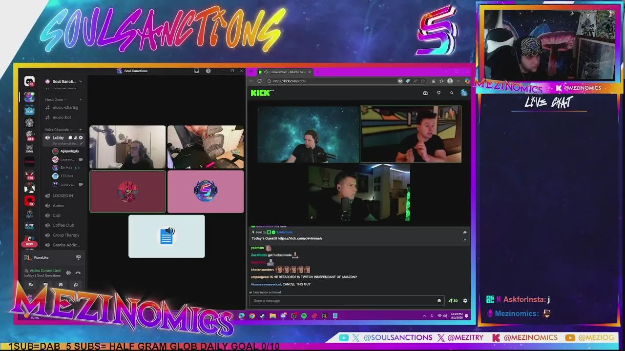
Task: Open soundboard icon in voice panel
Action: (76, 285)
